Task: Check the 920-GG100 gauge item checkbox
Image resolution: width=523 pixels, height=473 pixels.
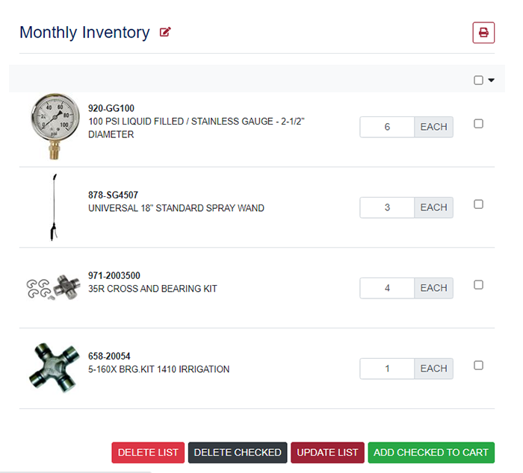Action: (x=479, y=124)
